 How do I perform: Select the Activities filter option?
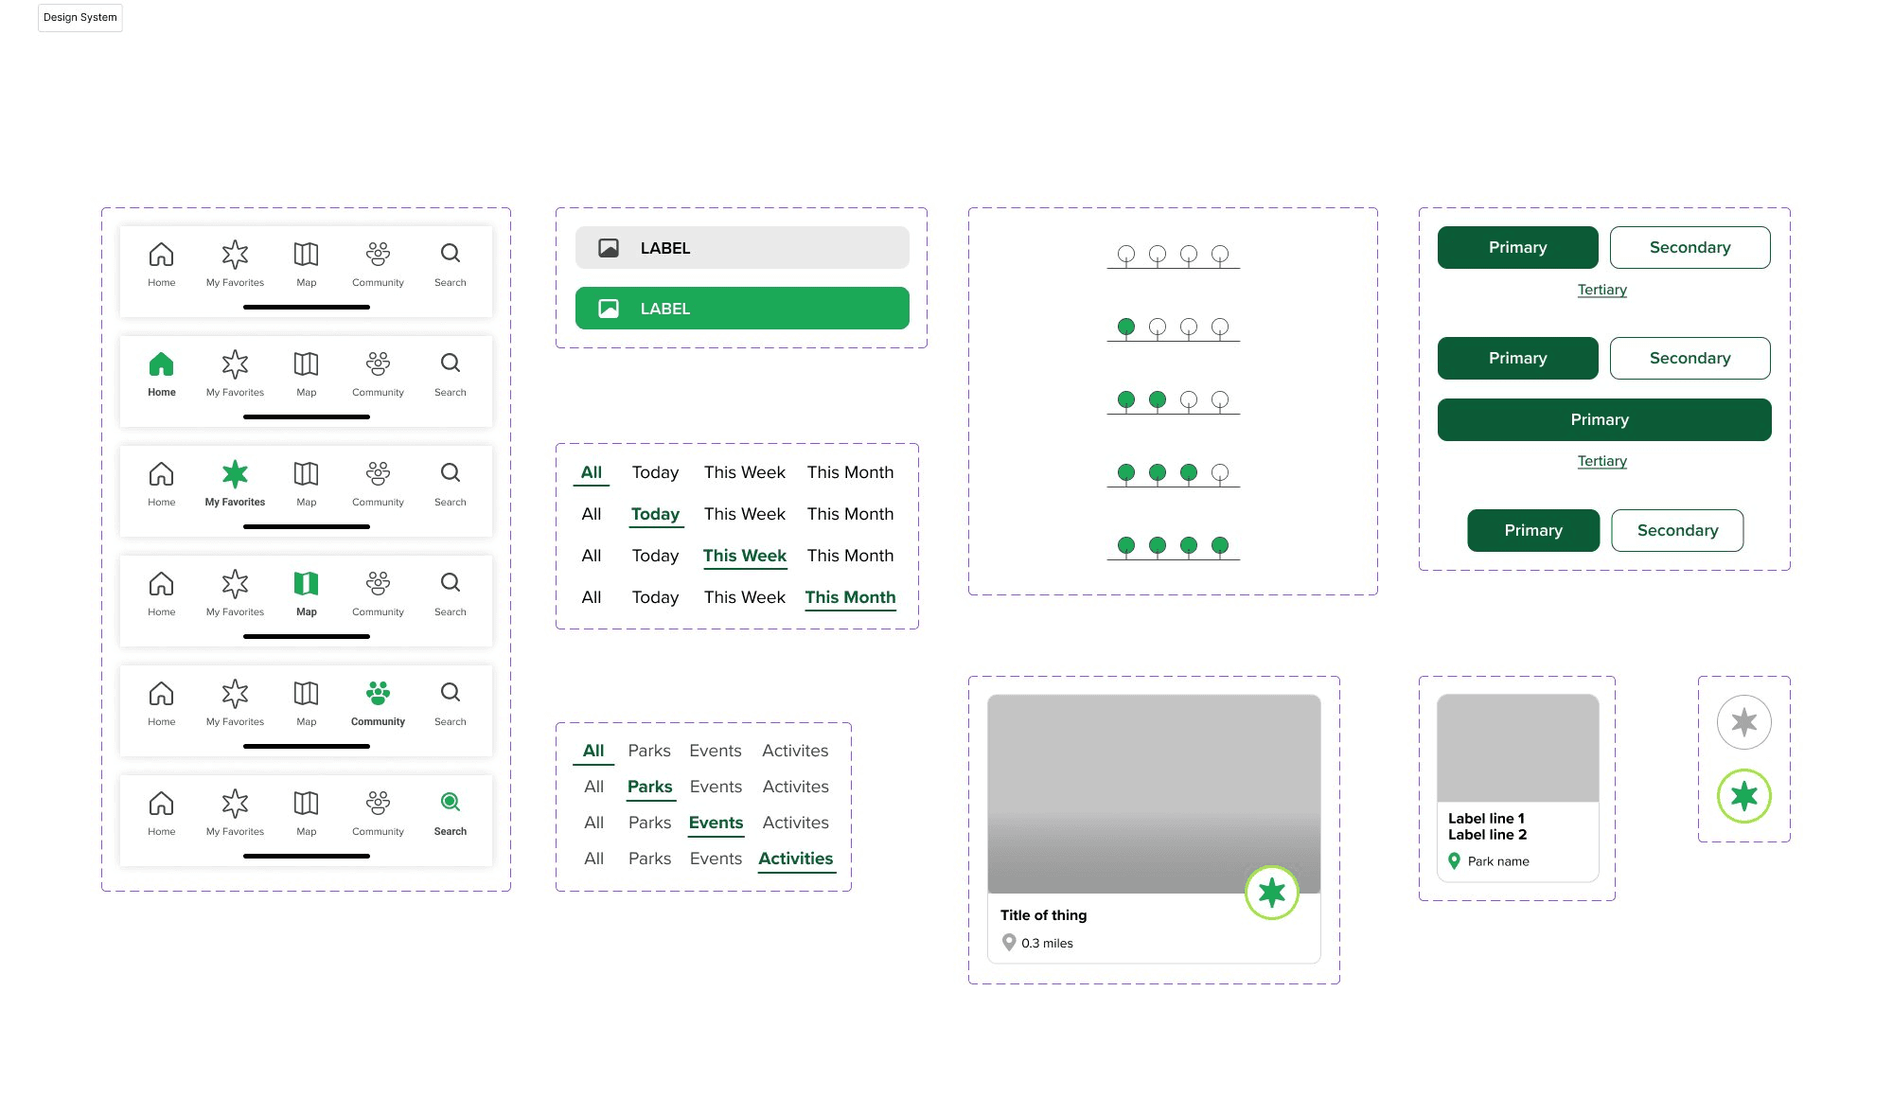[795, 859]
